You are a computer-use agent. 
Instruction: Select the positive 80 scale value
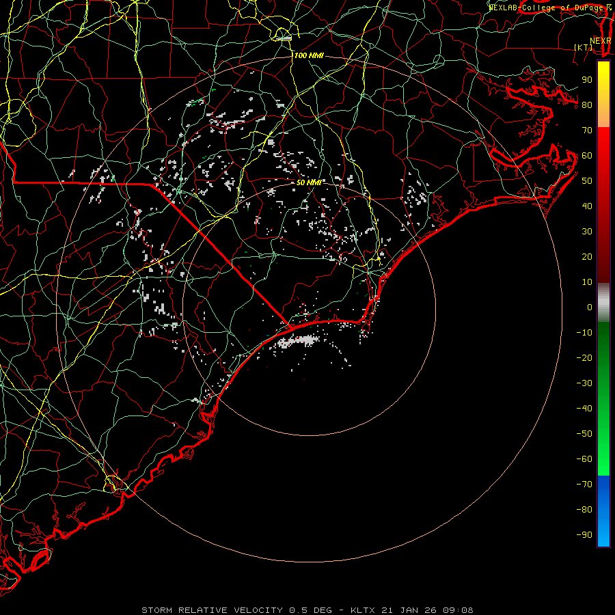587,105
